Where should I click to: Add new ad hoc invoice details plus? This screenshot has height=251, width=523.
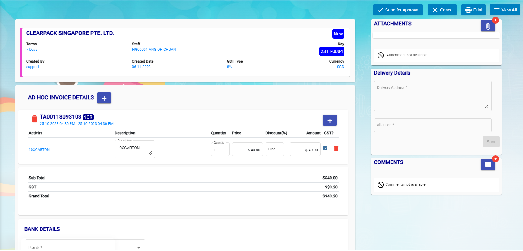pyautogui.click(x=104, y=98)
